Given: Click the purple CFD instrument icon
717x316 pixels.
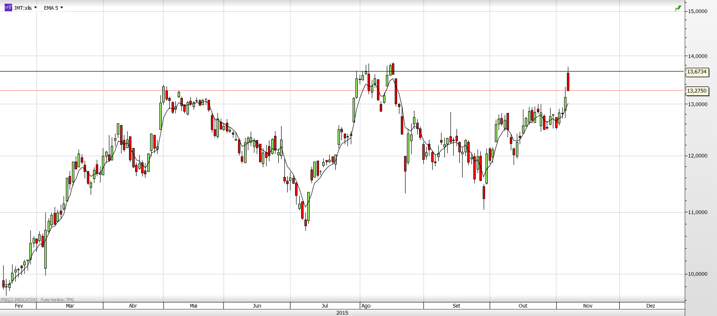Looking at the screenshot, I should 8,8.
